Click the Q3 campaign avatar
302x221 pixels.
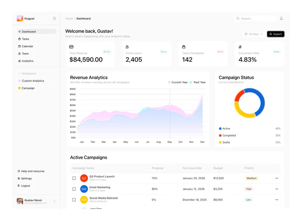coord(84,178)
